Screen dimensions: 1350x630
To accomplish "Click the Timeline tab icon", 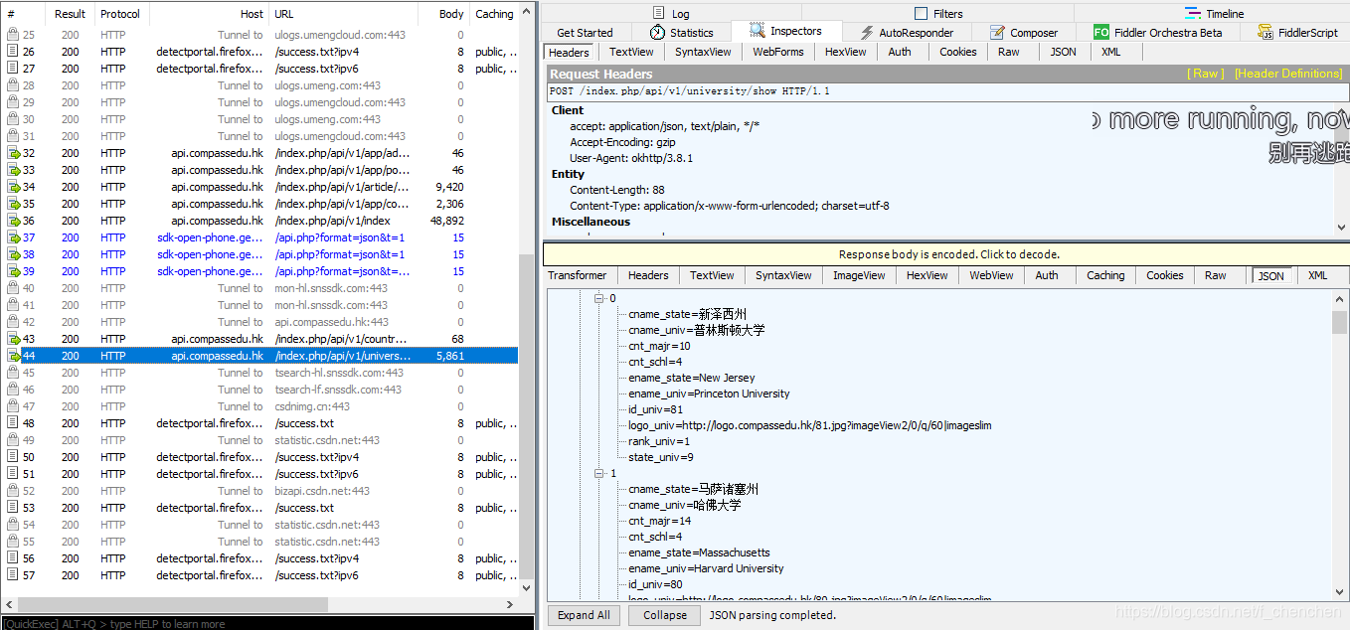I will 1193,14.
